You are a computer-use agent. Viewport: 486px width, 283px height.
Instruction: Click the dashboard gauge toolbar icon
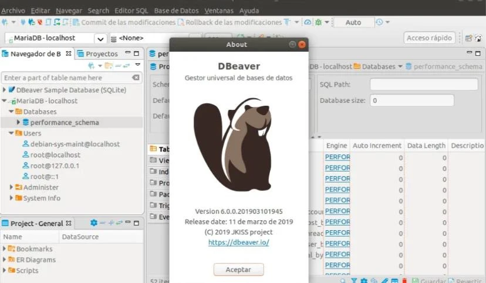coord(308,22)
